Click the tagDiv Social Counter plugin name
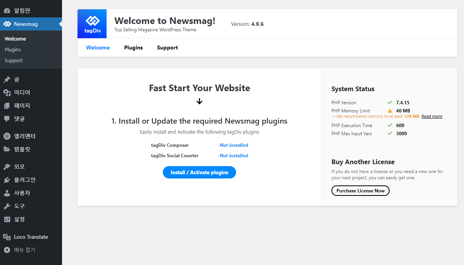The width and height of the screenshot is (464, 265). 174,156
